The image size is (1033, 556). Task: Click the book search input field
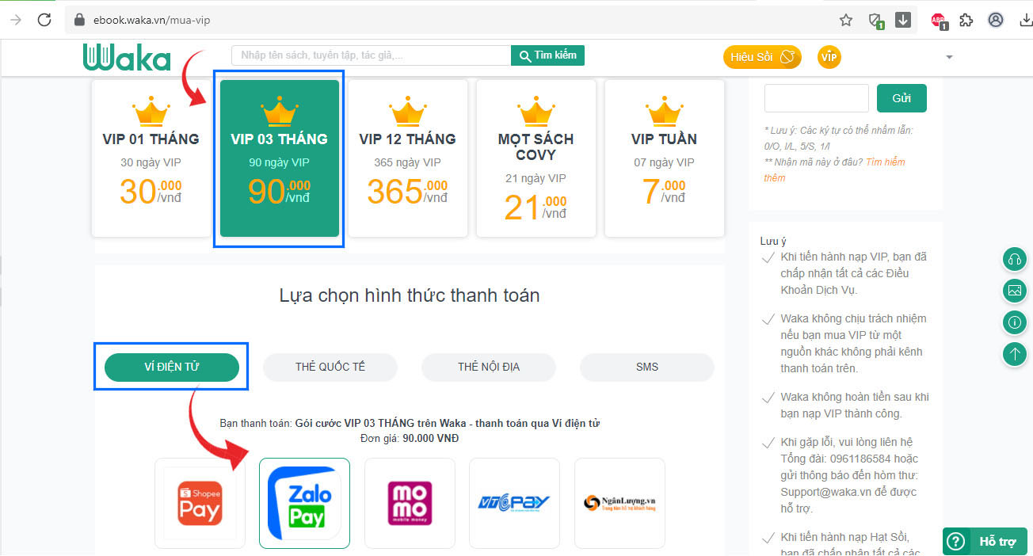tap(371, 55)
